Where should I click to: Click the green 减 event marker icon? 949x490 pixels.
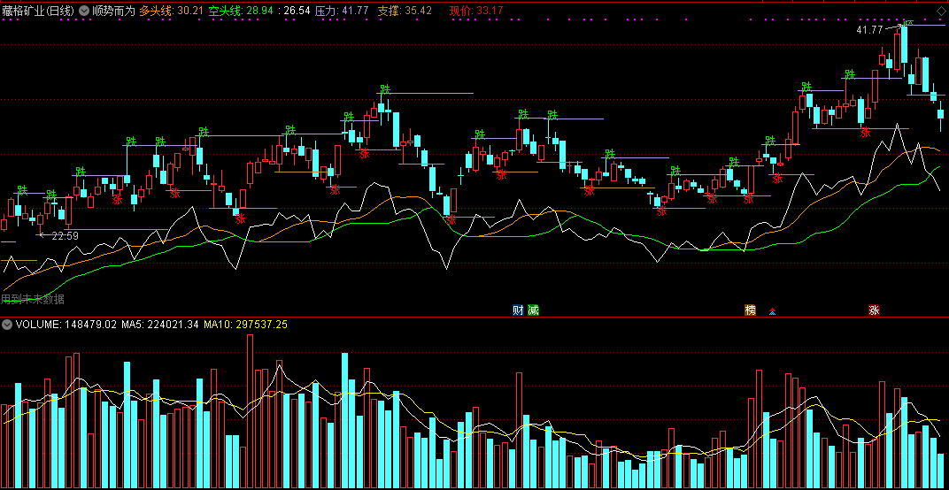533,310
